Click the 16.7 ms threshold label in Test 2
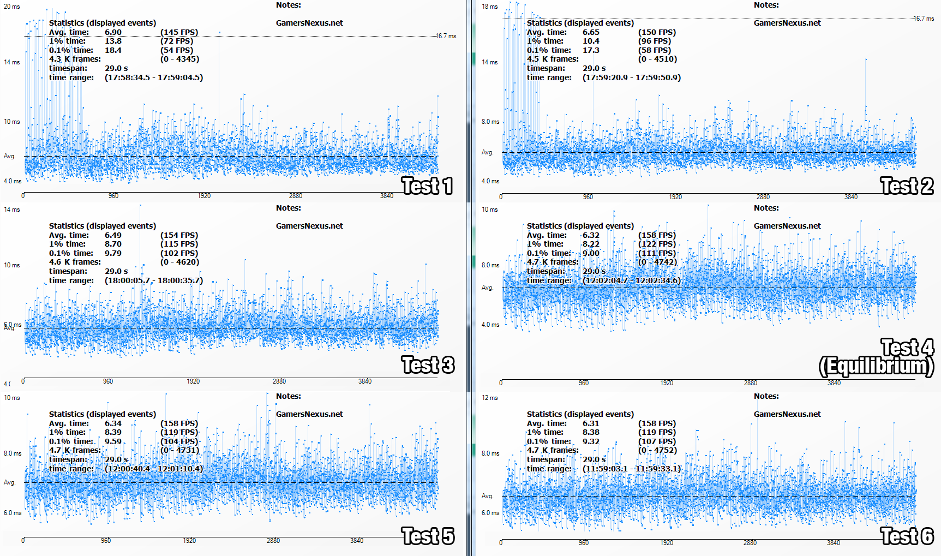Viewport: 941px width, 556px height. coord(924,19)
